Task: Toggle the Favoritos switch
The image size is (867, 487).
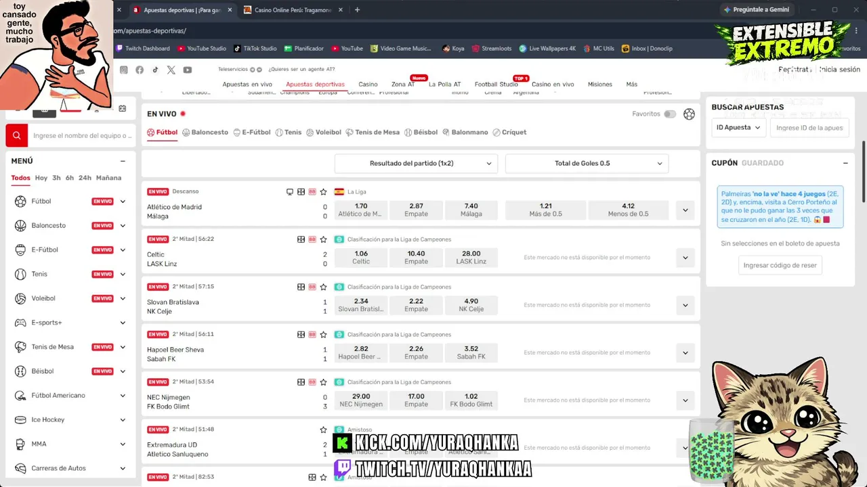Action: (x=670, y=114)
